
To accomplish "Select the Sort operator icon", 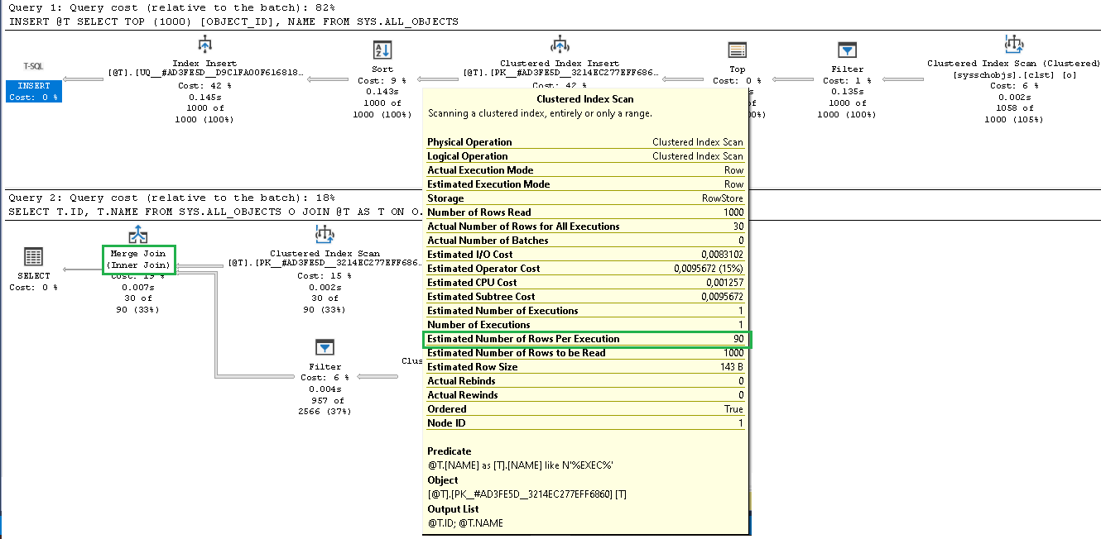I will coord(382,51).
